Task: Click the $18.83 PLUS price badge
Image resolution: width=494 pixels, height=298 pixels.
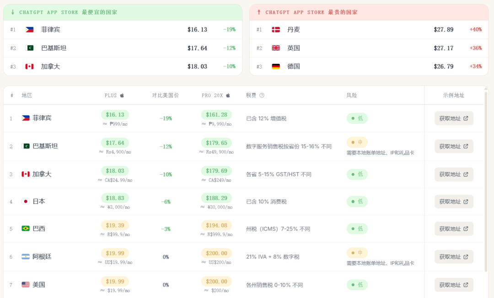Action: (115, 198)
